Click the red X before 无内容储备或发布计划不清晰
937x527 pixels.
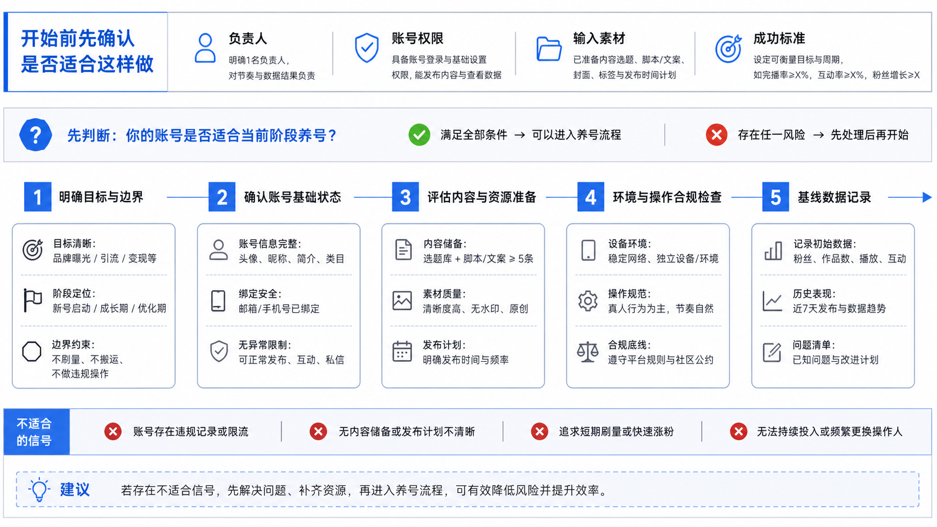click(318, 431)
